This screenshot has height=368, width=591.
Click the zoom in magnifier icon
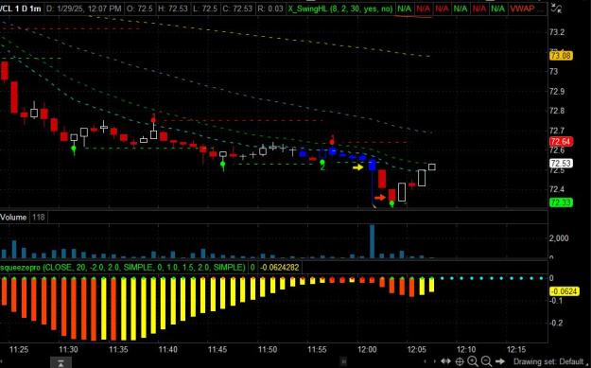[473, 361]
